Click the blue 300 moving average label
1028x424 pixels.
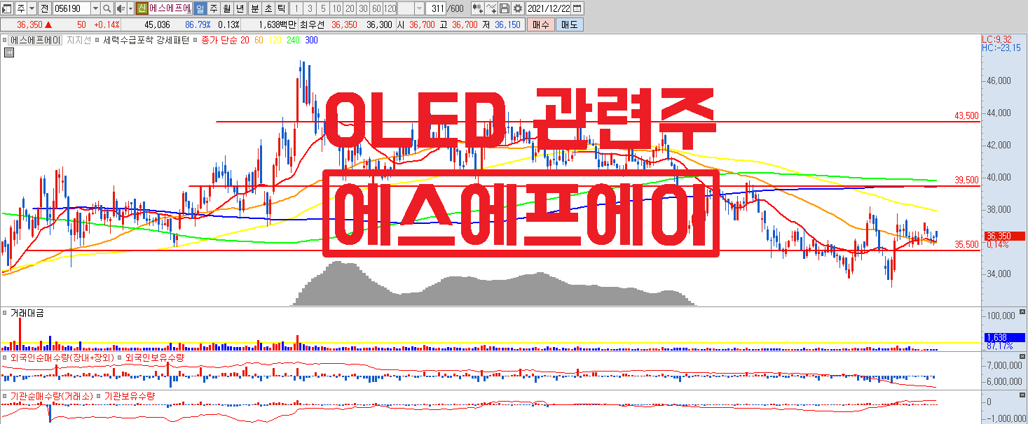click(x=311, y=41)
